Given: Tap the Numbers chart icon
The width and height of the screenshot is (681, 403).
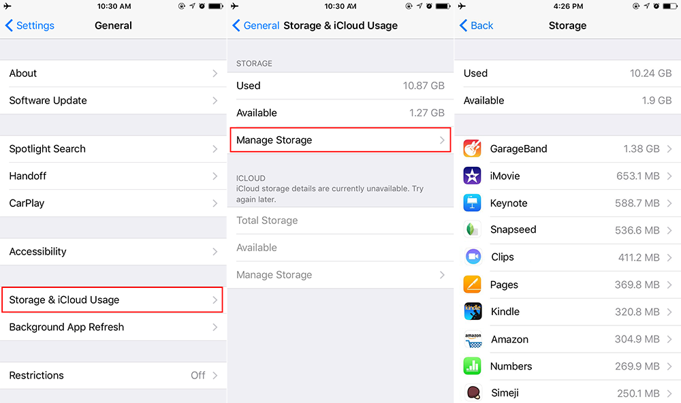Looking at the screenshot, I should pyautogui.click(x=473, y=366).
